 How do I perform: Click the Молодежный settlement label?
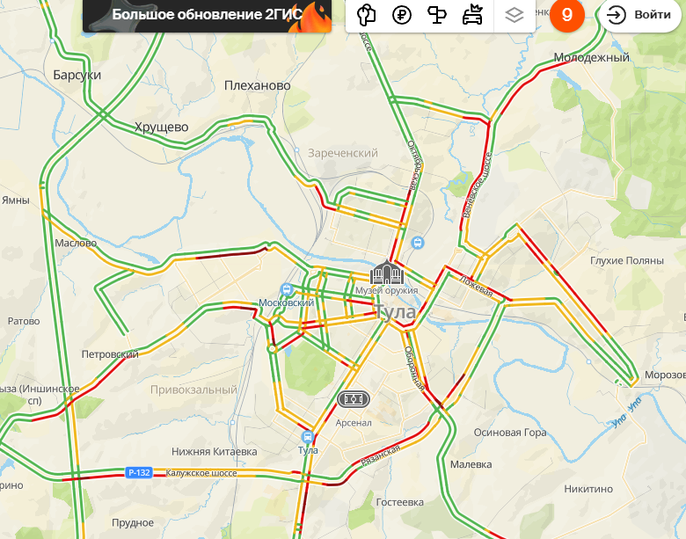(x=592, y=57)
